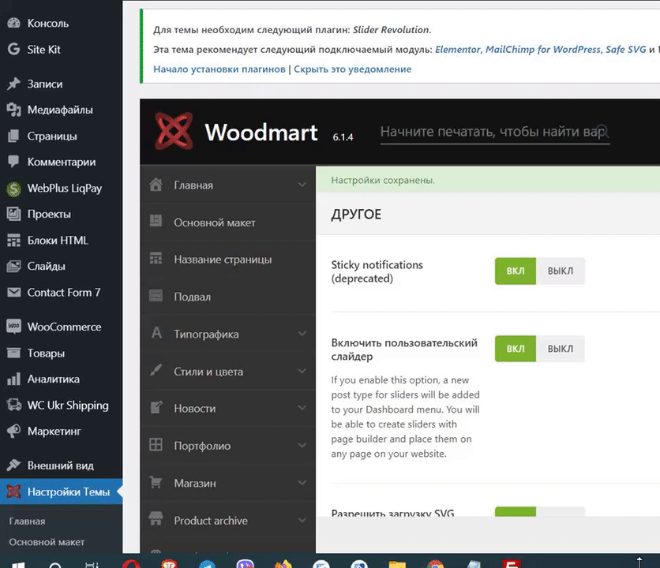Expand the Типографика section chevron

302,334
